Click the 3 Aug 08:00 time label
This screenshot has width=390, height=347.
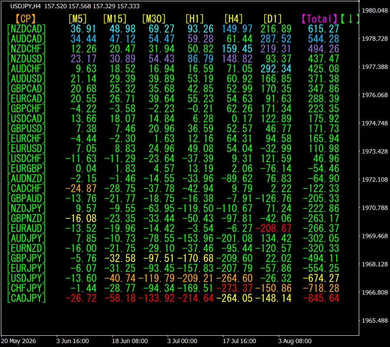[295, 341]
